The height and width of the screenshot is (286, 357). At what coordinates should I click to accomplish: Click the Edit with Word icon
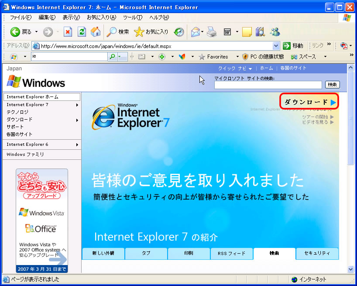[x=227, y=32]
